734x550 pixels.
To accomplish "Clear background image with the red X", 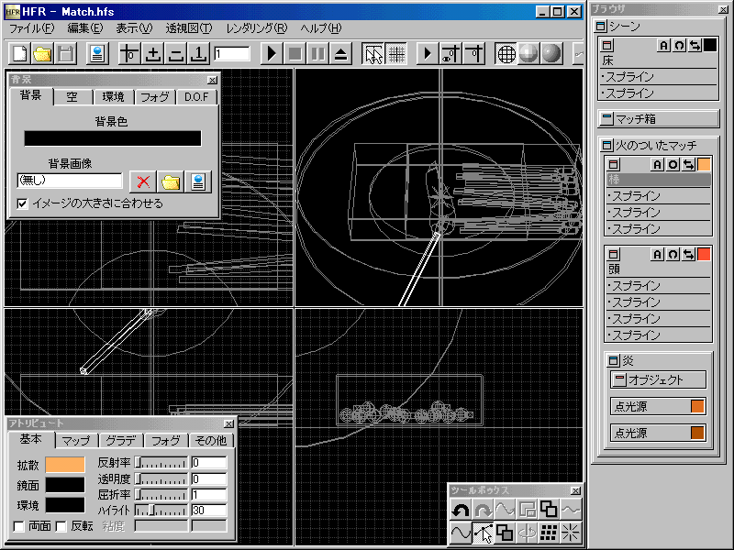I will coord(143,181).
